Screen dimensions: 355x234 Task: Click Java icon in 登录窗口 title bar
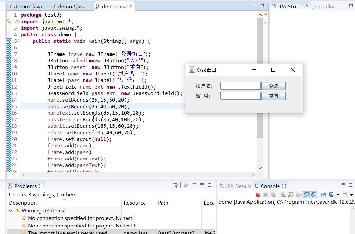[x=192, y=70]
